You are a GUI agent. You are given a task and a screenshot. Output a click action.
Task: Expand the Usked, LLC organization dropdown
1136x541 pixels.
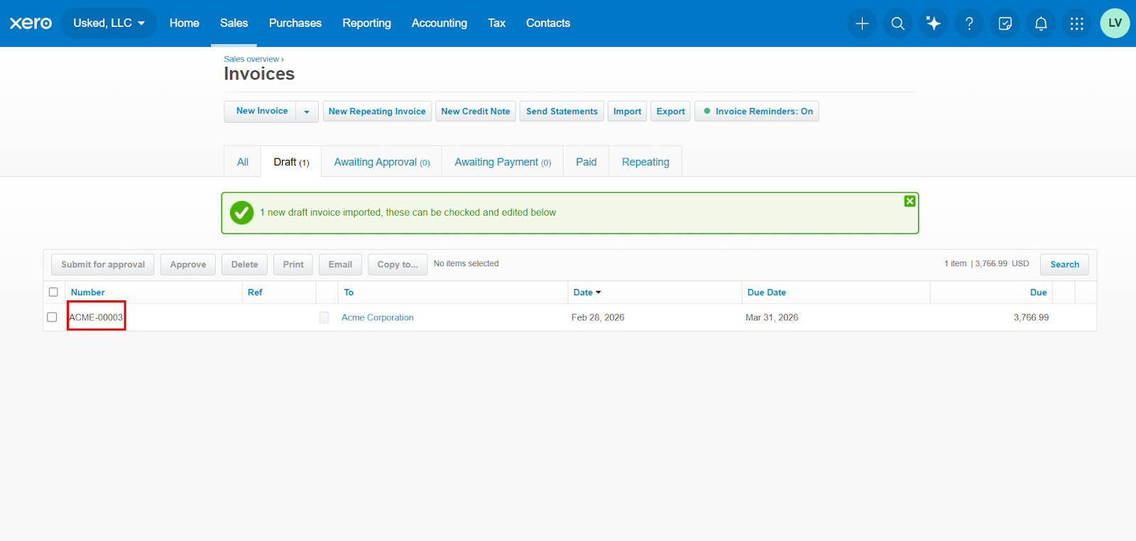109,23
